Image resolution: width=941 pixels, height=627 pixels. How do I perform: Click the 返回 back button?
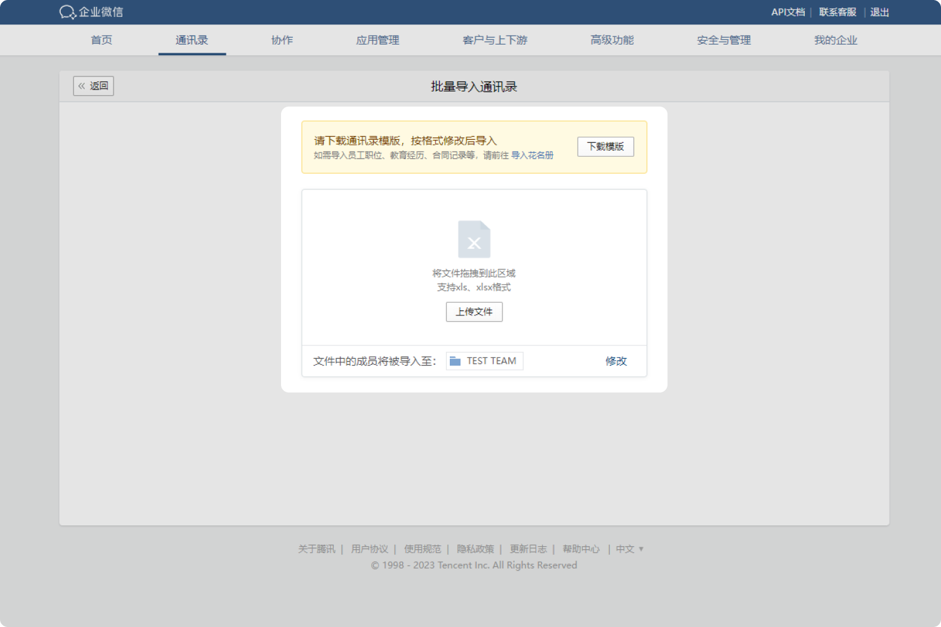pyautogui.click(x=93, y=86)
